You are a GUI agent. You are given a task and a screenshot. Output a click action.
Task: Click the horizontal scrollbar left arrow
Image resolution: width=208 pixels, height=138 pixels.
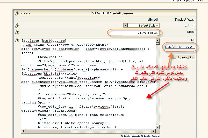[23, 131]
